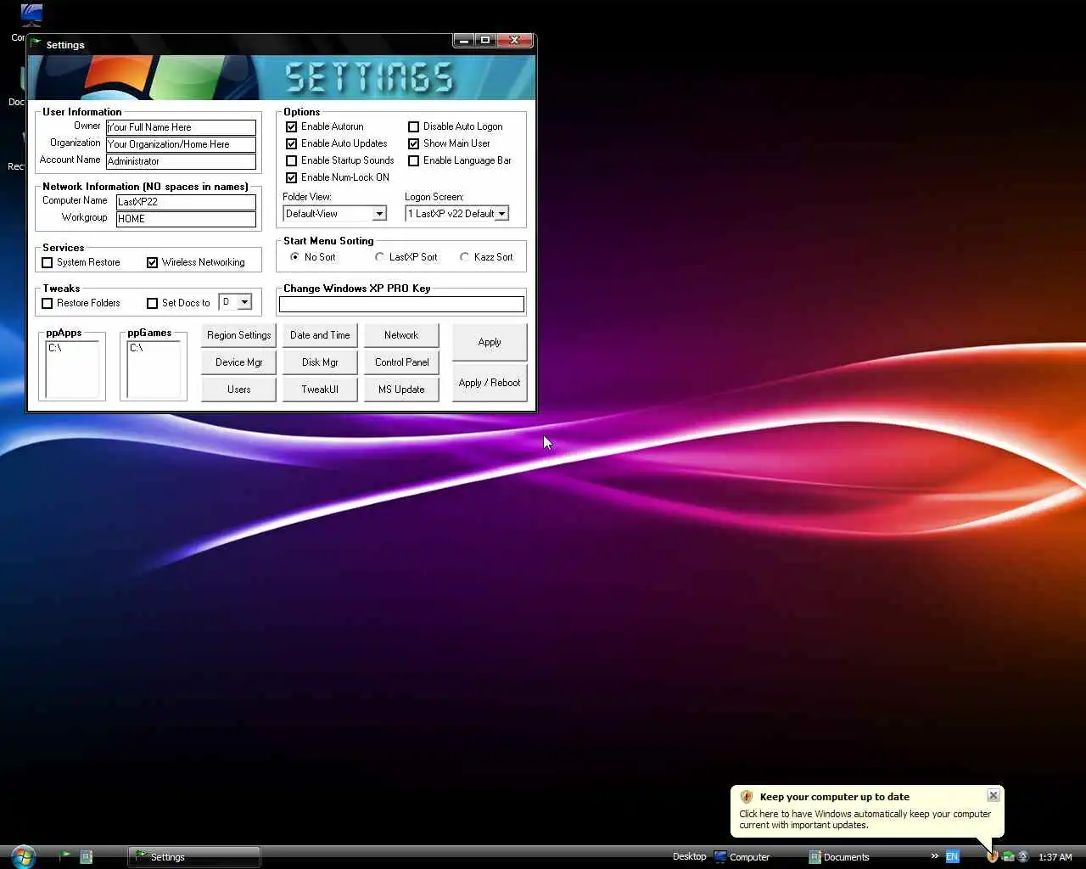This screenshot has width=1086, height=869.
Task: Click the Users button
Action: coord(238,390)
